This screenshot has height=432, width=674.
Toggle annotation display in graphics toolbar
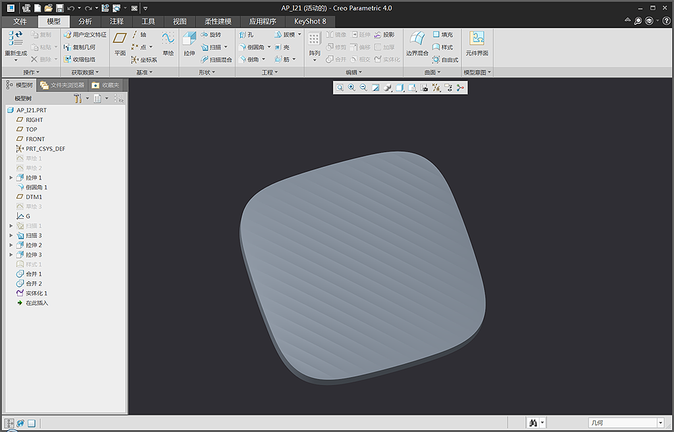pos(448,87)
